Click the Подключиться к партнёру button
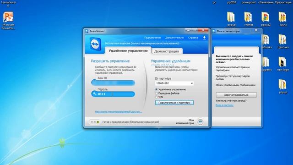The image size is (293, 165). click(174, 103)
